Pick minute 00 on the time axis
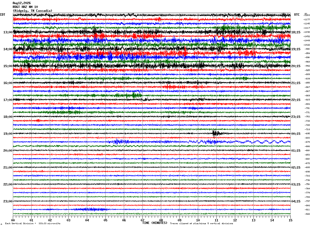The width and height of the screenshot is (311, 227). (13, 220)
